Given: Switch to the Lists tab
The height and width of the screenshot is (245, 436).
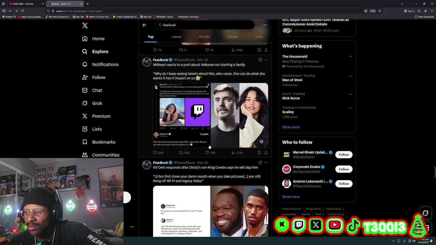Looking at the screenshot, I should [259, 37].
